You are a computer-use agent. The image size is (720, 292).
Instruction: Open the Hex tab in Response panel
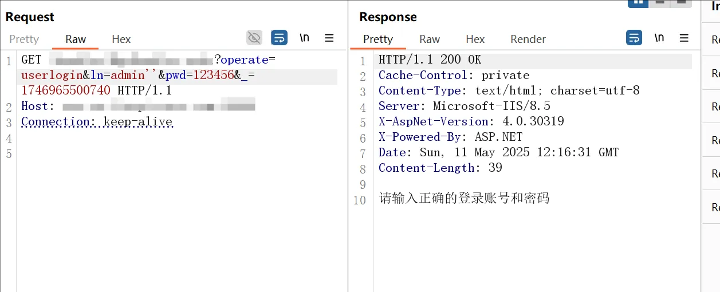[475, 39]
